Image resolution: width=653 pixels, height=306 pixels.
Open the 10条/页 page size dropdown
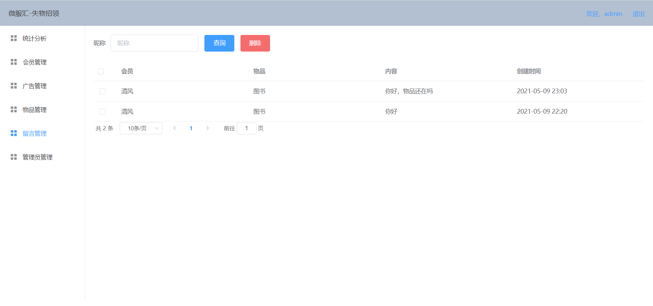141,128
